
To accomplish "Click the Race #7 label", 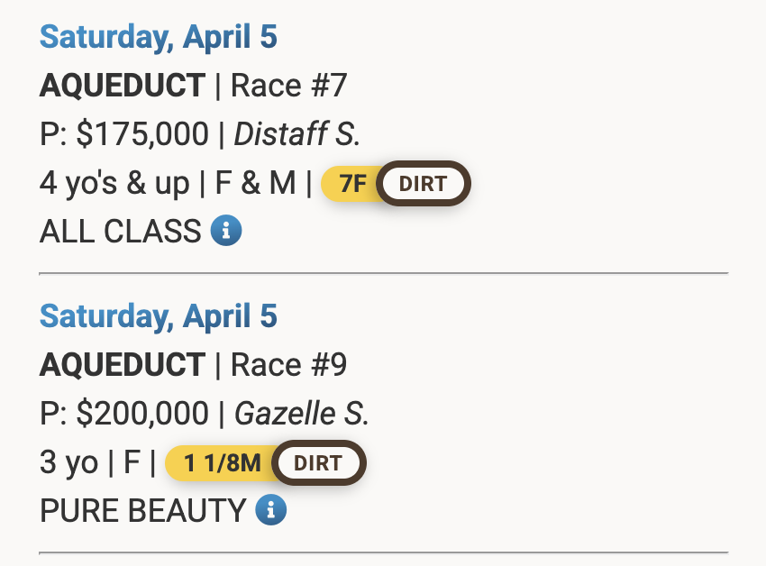I will [288, 86].
